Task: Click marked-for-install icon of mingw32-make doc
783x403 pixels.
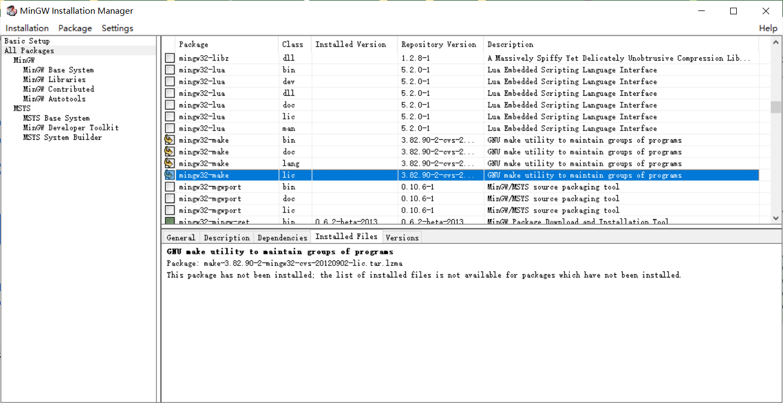Action: tap(170, 151)
